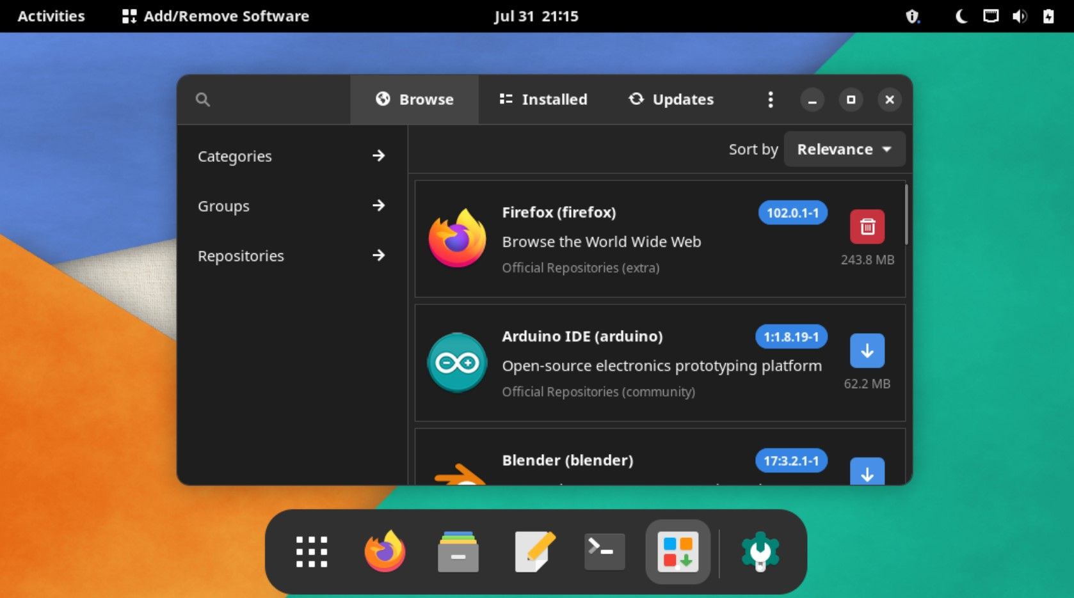Click the Blender (blender) title
The image size is (1074, 598).
coord(568,460)
